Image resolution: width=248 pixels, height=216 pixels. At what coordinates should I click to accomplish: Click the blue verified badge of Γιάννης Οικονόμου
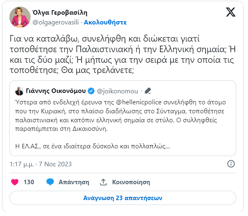[91, 91]
